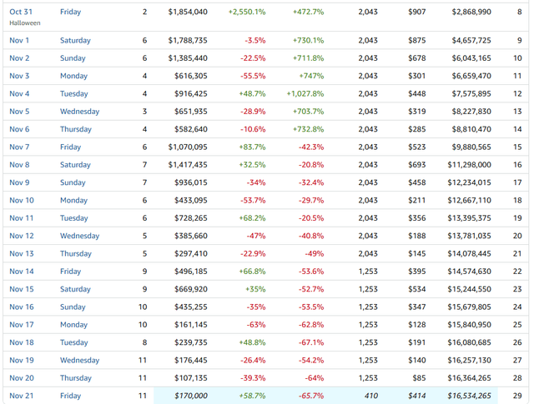The width and height of the screenshot is (534, 404).
Task: Select the Wednesday link beside Nov 5
Action: tap(79, 112)
